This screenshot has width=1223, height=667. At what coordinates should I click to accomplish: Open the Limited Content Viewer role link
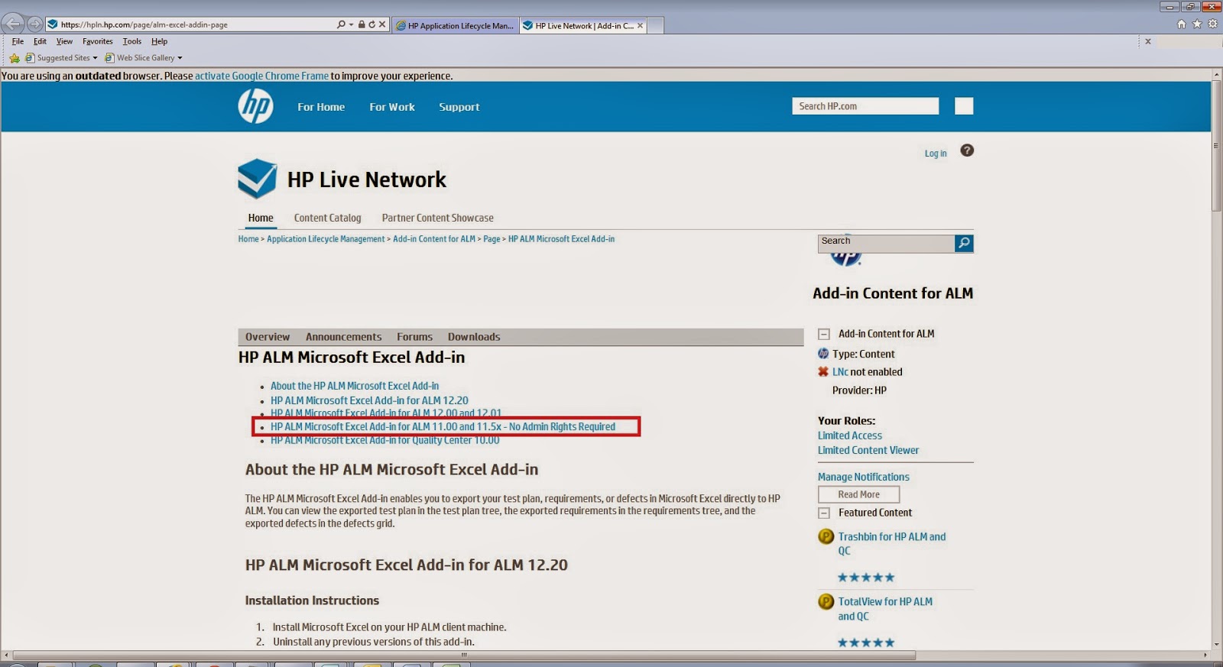tap(868, 450)
